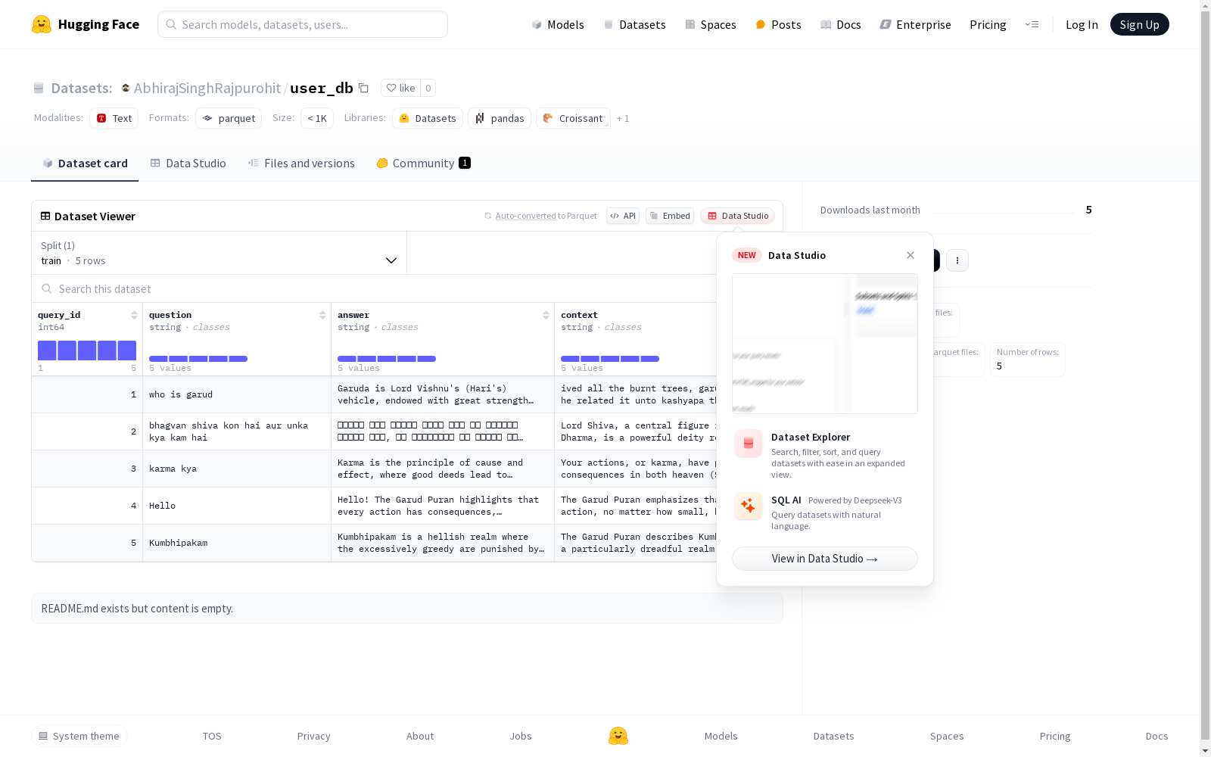Image resolution: width=1211 pixels, height=757 pixels.
Task: Click the author avatar for AbhirajSinghRajpurohit
Action: (x=126, y=88)
